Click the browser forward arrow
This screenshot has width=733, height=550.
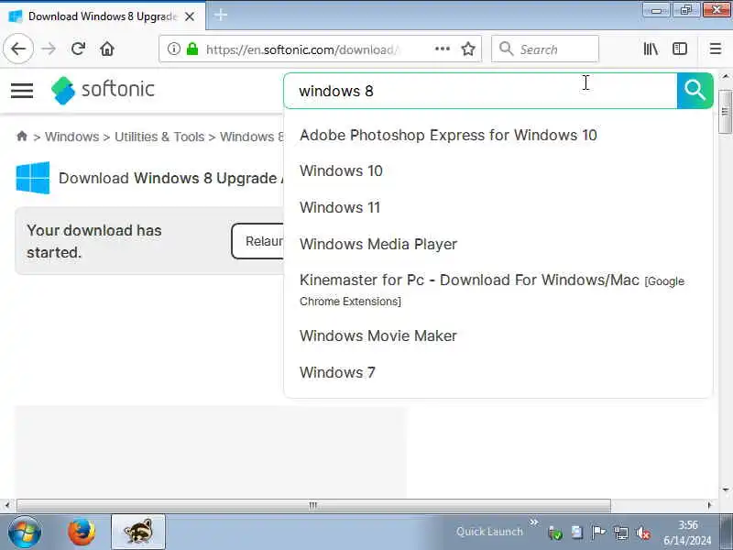pyautogui.click(x=49, y=49)
